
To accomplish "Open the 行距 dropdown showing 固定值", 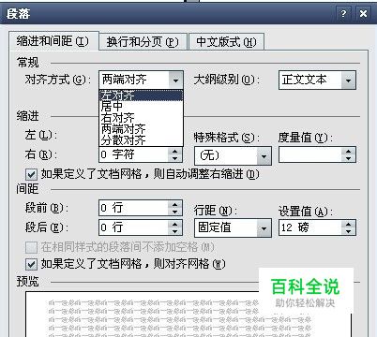I will (264, 228).
